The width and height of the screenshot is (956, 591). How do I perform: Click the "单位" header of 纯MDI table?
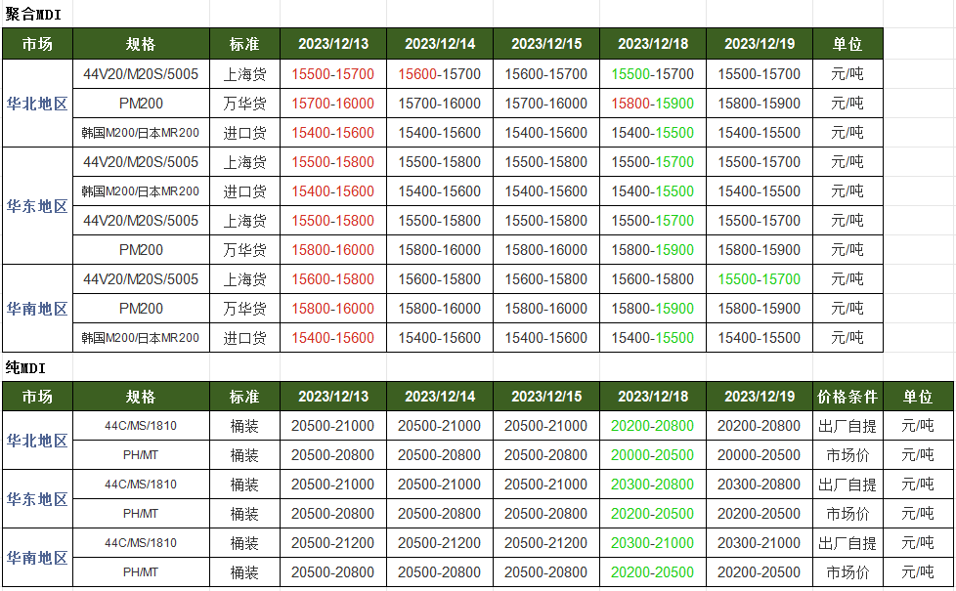point(918,397)
